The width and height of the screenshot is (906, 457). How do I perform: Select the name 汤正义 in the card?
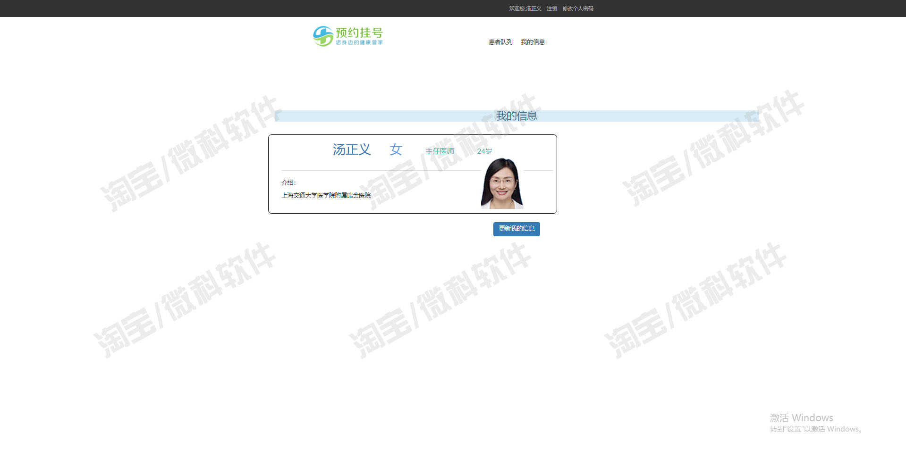(x=352, y=150)
